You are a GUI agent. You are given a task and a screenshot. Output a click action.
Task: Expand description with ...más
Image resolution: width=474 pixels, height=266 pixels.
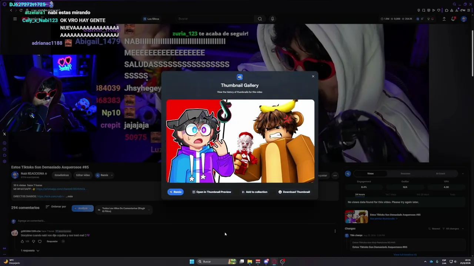(69, 196)
